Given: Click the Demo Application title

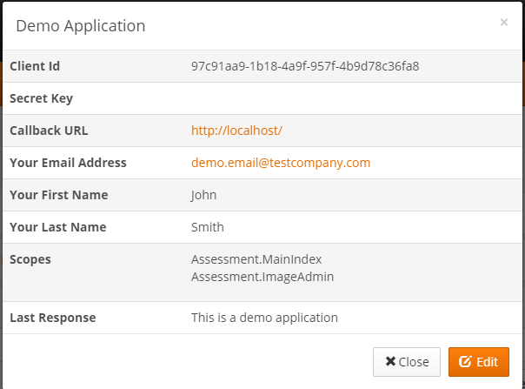Looking at the screenshot, I should pyautogui.click(x=81, y=26).
